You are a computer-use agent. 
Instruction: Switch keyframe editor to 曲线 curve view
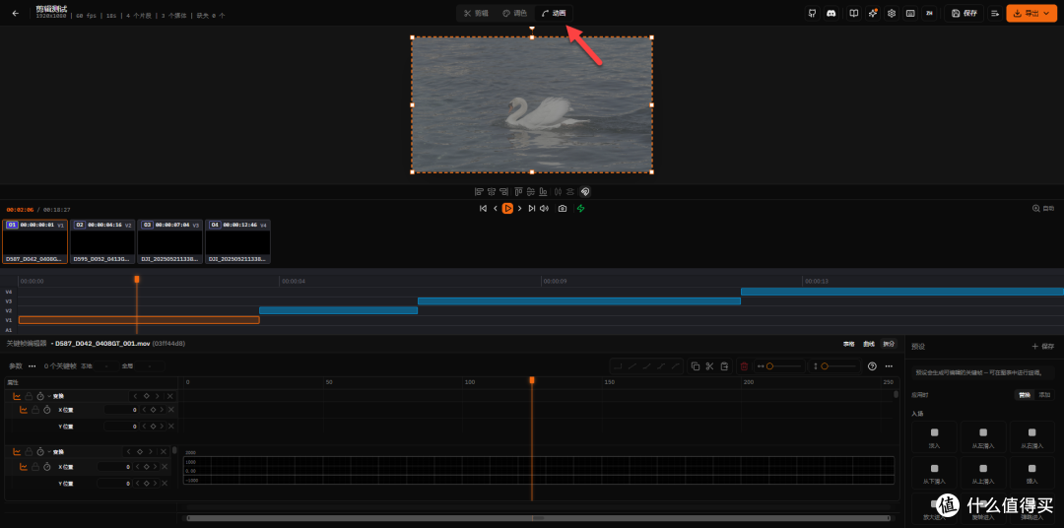(x=869, y=344)
